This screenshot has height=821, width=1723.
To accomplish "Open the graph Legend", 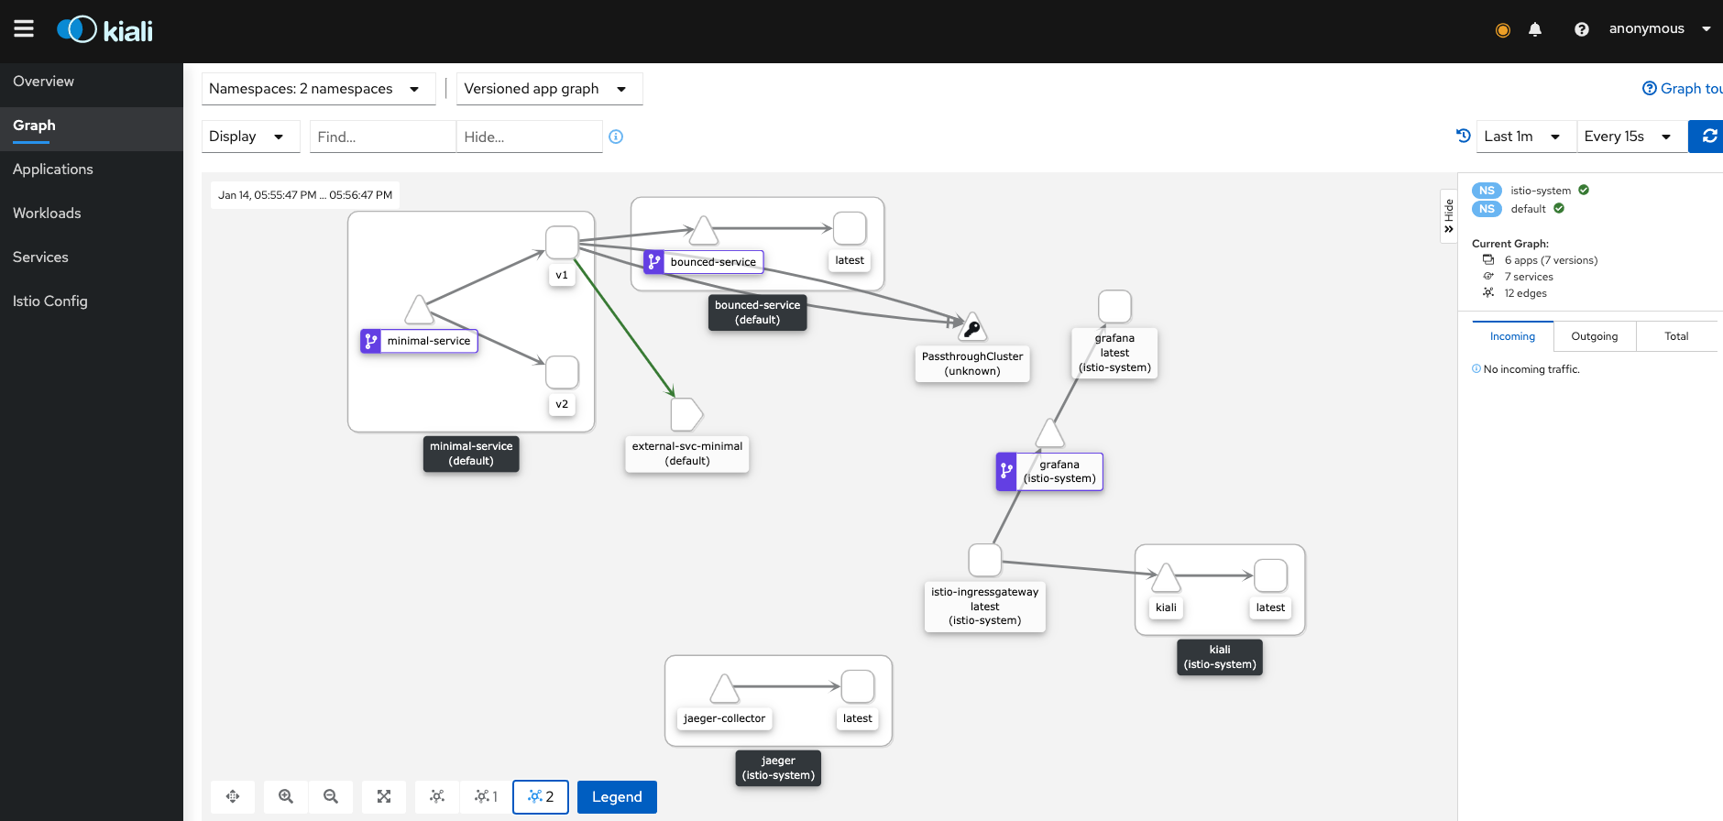I will (x=617, y=797).
